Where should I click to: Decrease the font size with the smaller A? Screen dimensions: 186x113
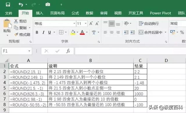click(x=97, y=24)
